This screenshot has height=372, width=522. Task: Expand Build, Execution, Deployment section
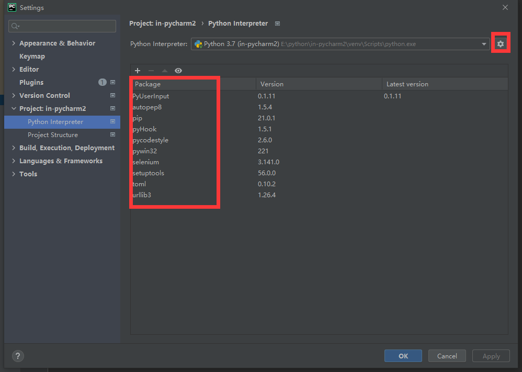click(x=14, y=148)
